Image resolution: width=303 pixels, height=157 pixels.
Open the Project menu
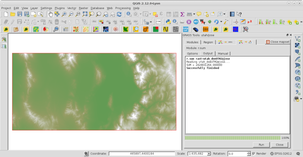coord(6,8)
